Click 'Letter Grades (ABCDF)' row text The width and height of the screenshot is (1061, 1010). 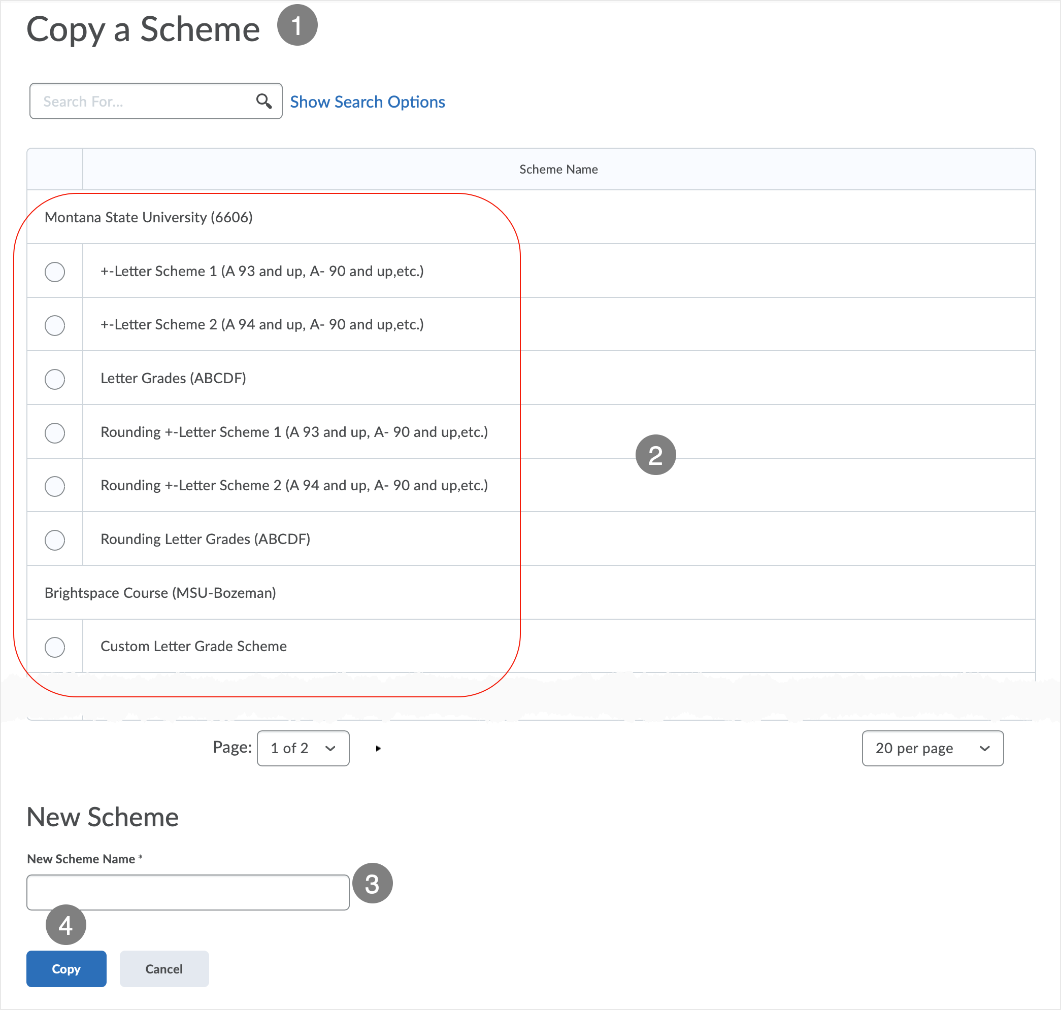[x=174, y=379]
